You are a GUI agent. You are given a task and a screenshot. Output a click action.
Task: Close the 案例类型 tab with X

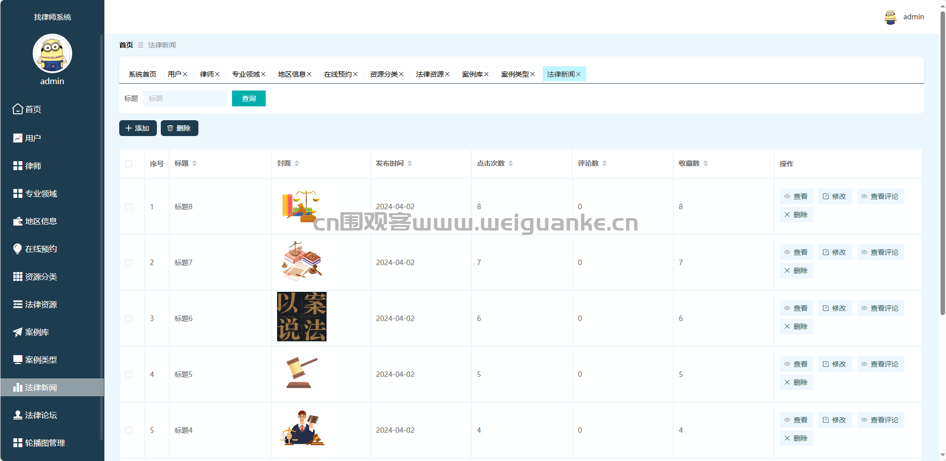532,74
